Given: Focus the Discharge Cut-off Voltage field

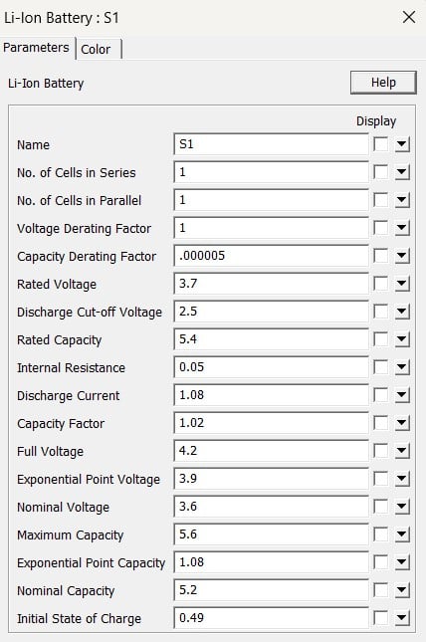Looking at the screenshot, I should coord(271,312).
